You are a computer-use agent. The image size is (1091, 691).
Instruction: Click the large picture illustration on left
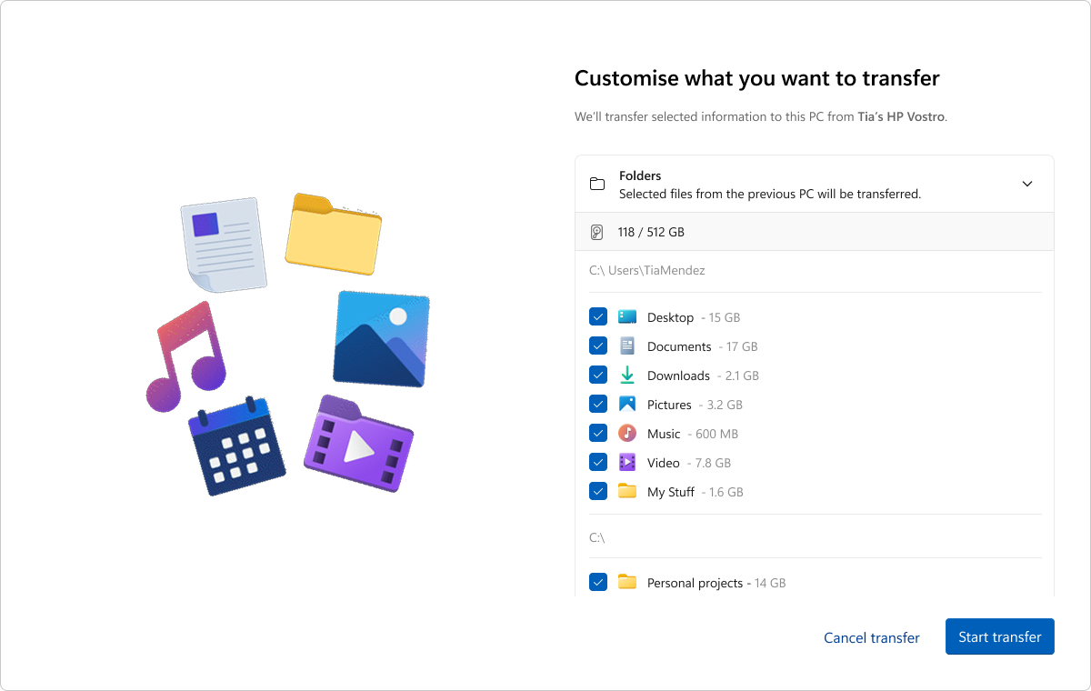coord(381,338)
